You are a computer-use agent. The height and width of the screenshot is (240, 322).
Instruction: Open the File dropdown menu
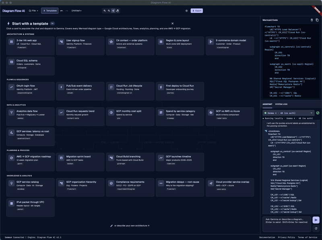(33, 11)
